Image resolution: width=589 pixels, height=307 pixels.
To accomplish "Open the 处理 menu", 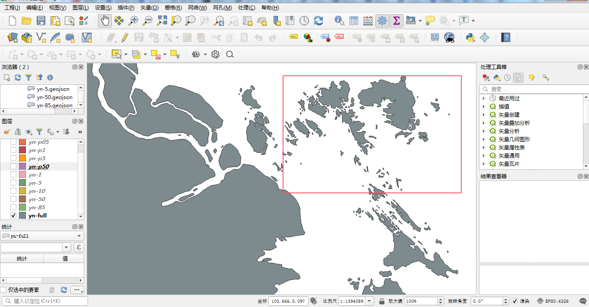I will point(247,8).
